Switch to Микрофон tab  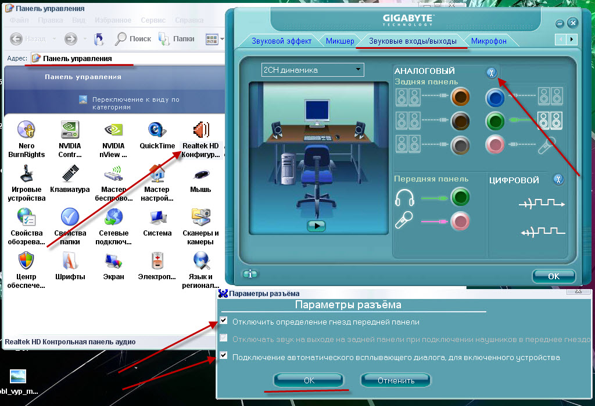[489, 41]
